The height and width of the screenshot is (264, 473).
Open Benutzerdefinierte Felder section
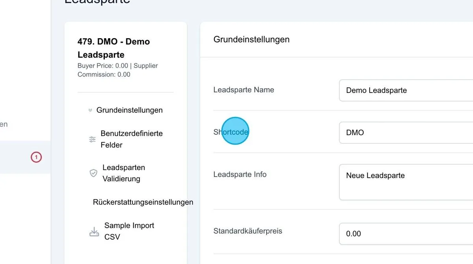[132, 139]
